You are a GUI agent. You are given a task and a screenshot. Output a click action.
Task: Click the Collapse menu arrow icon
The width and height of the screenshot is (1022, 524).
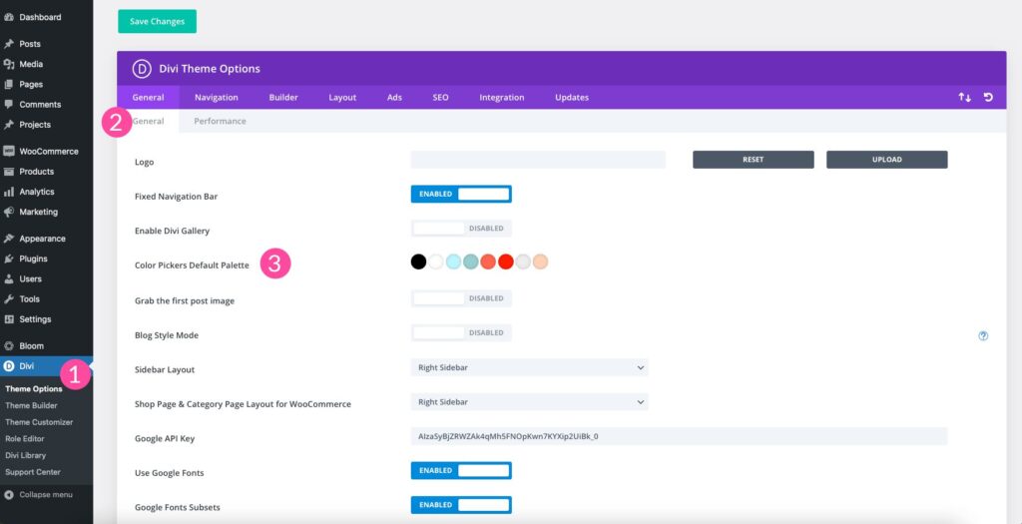click(x=9, y=495)
